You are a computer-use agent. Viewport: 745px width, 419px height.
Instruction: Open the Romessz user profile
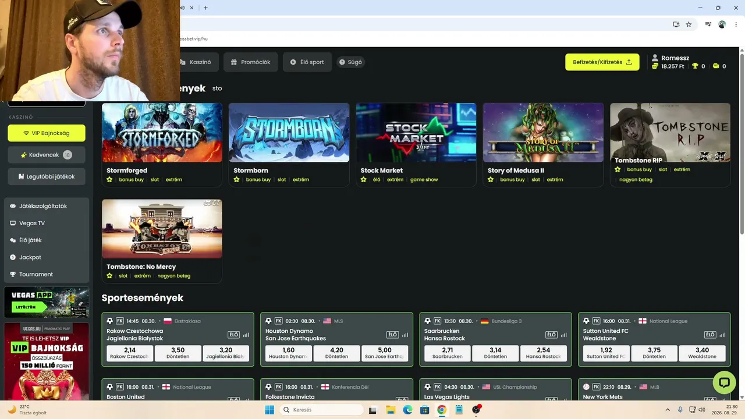coord(670,58)
